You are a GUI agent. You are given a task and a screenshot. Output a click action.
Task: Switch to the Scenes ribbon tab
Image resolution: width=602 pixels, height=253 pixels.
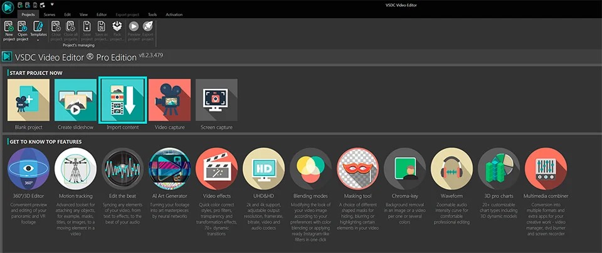pyautogui.click(x=50, y=14)
